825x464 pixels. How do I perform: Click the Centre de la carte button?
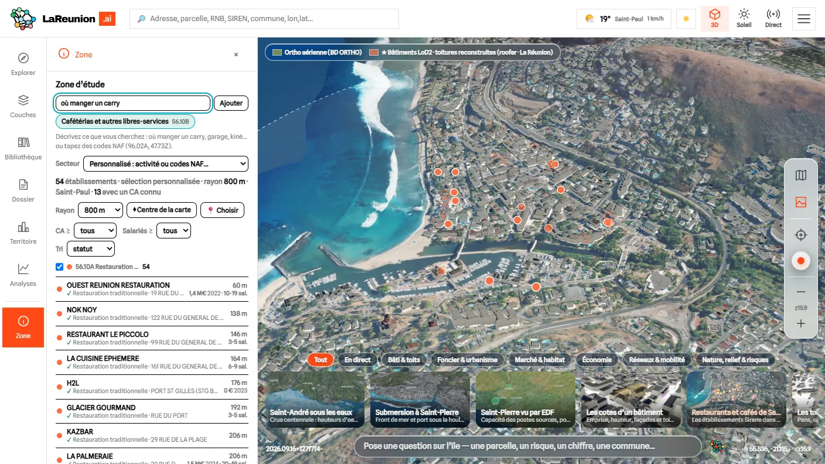pyautogui.click(x=162, y=210)
